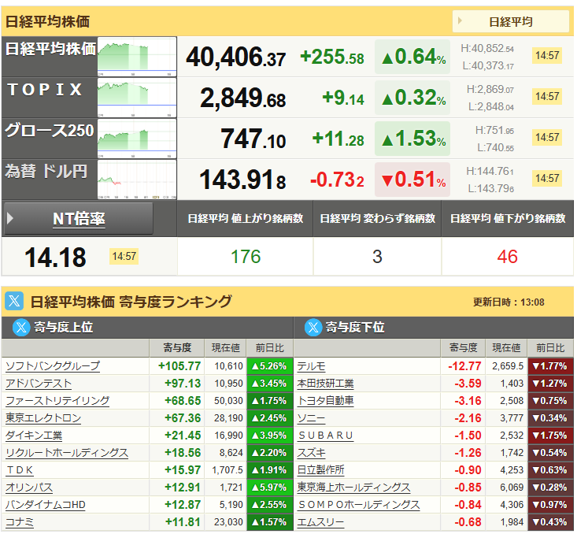
Task: Open SUBARU stock link
Action: click(326, 435)
